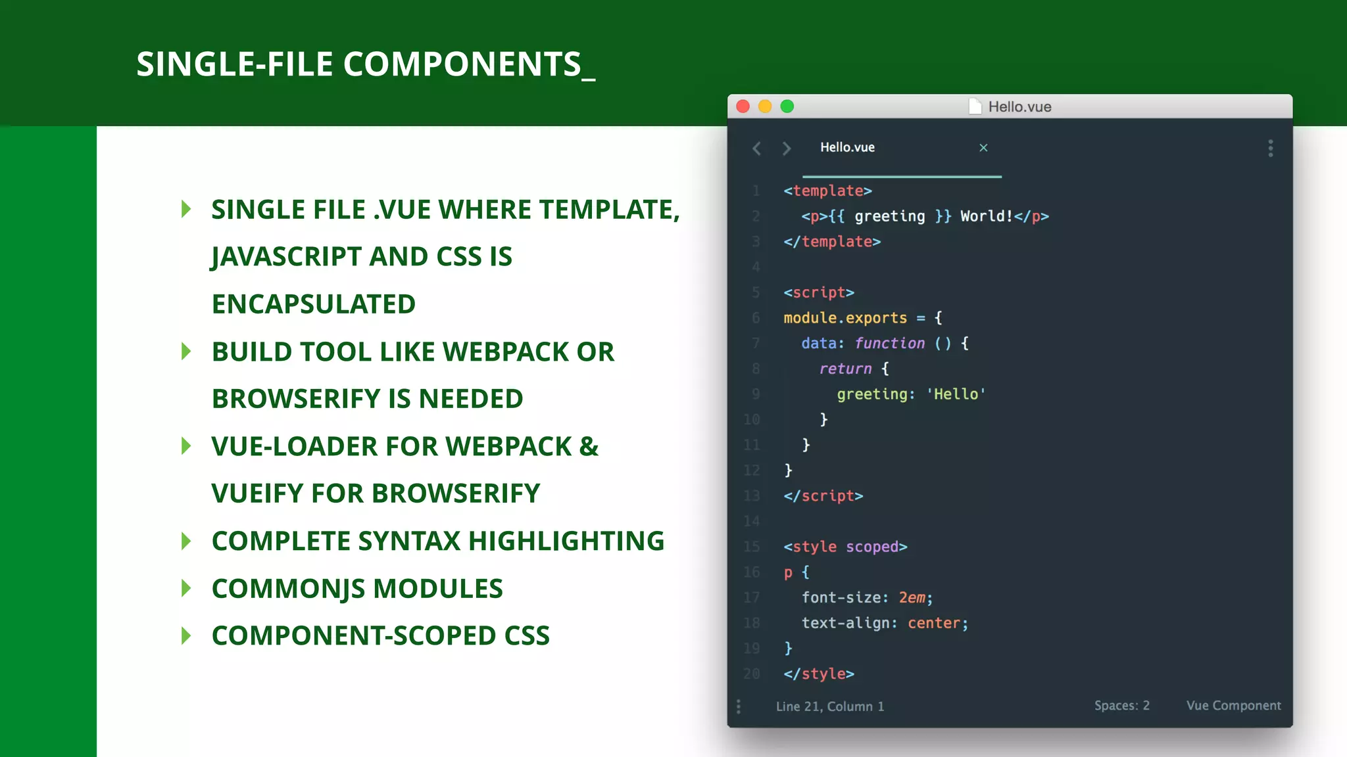
Task: Click the p { selector line
Action: (x=796, y=573)
